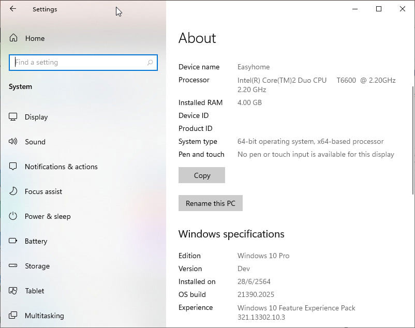The height and width of the screenshot is (328, 415).
Task: Select the Multitasking icon
Action: (x=13, y=316)
